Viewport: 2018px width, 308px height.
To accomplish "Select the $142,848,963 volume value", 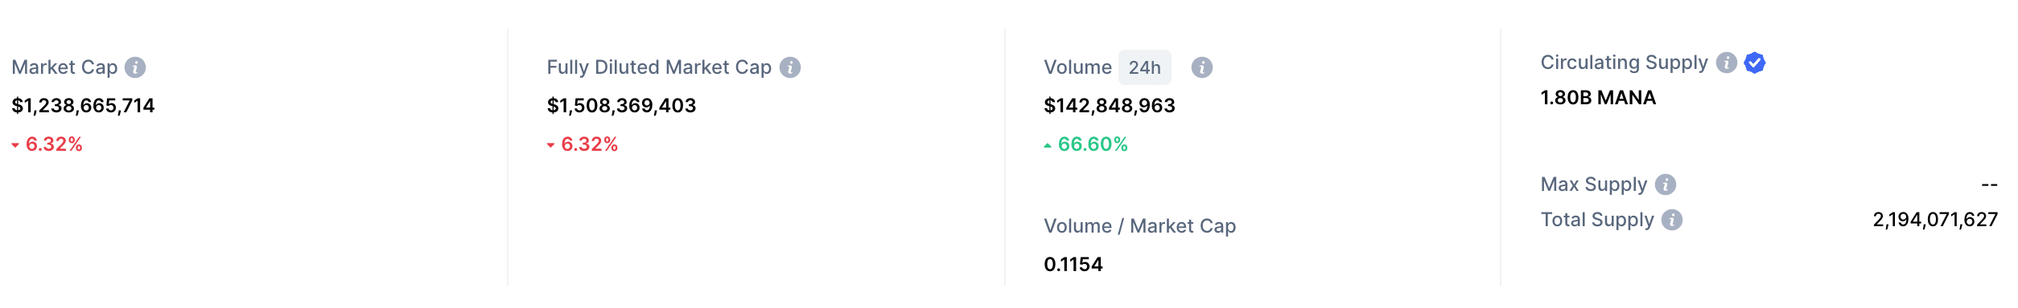I will (x=1110, y=106).
